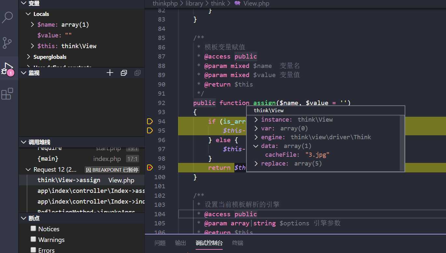This screenshot has width=446, height=253.
Task: Collapse the 变量 section
Action: [23, 3]
